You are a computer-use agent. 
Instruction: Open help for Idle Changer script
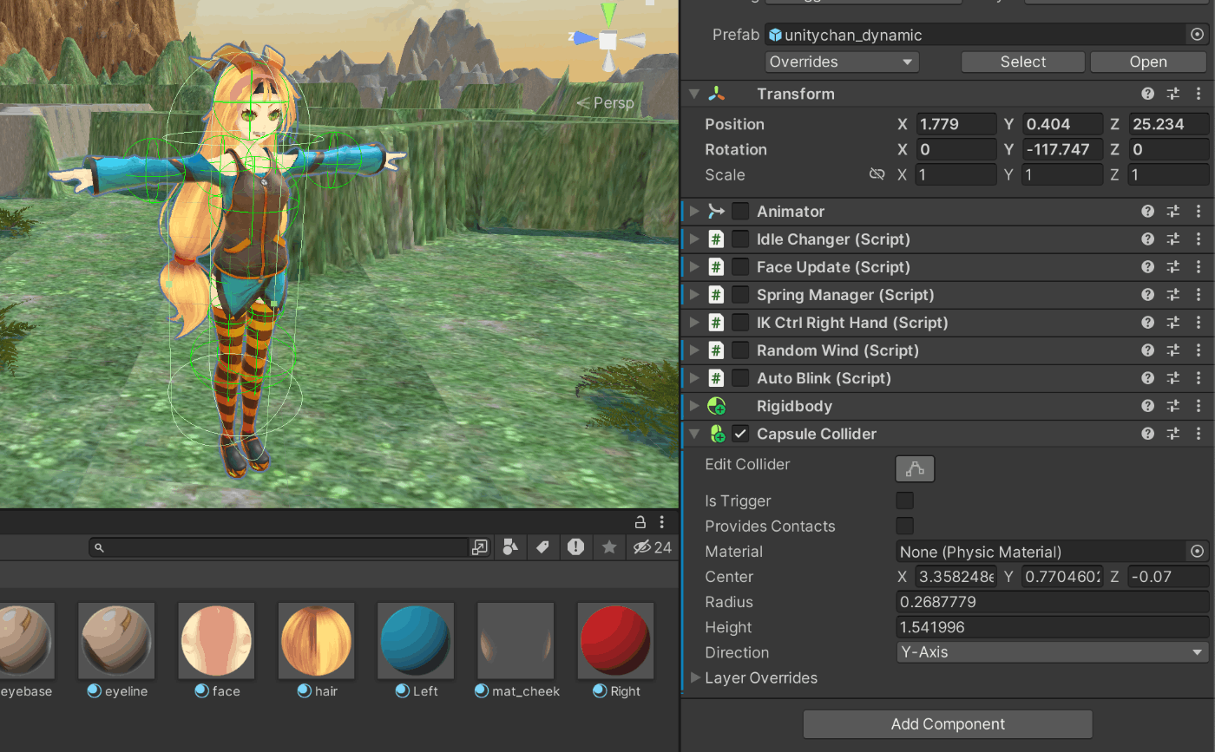1147,239
